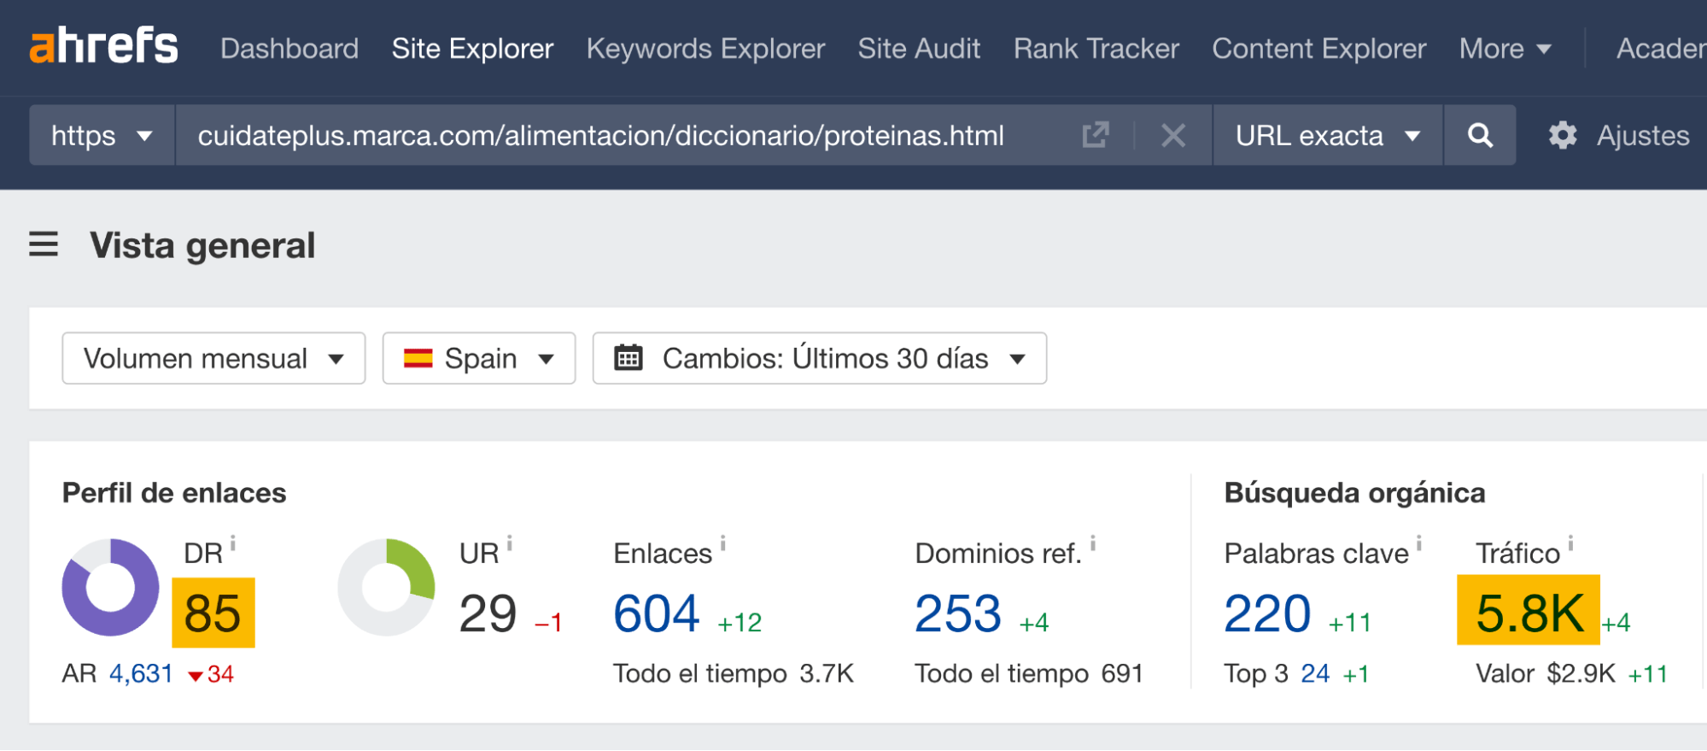The height and width of the screenshot is (751, 1707).
Task: Open the 220 Palabras clave link
Action: [x=1267, y=613]
